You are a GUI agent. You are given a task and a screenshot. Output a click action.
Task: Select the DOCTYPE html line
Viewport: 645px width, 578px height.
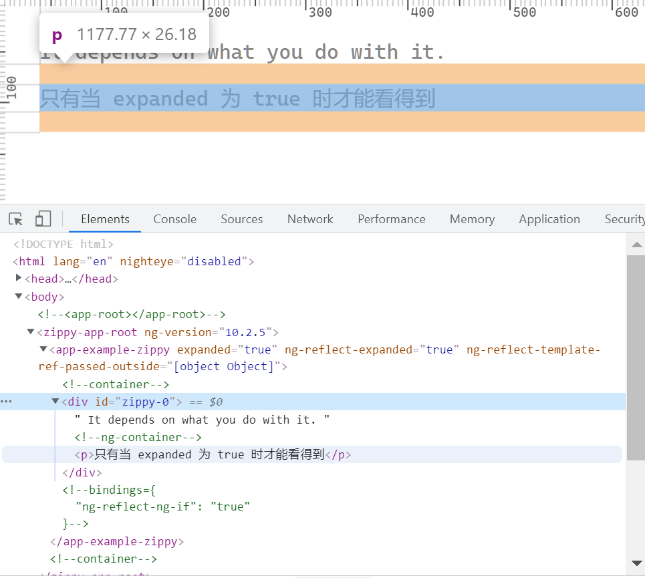(63, 244)
